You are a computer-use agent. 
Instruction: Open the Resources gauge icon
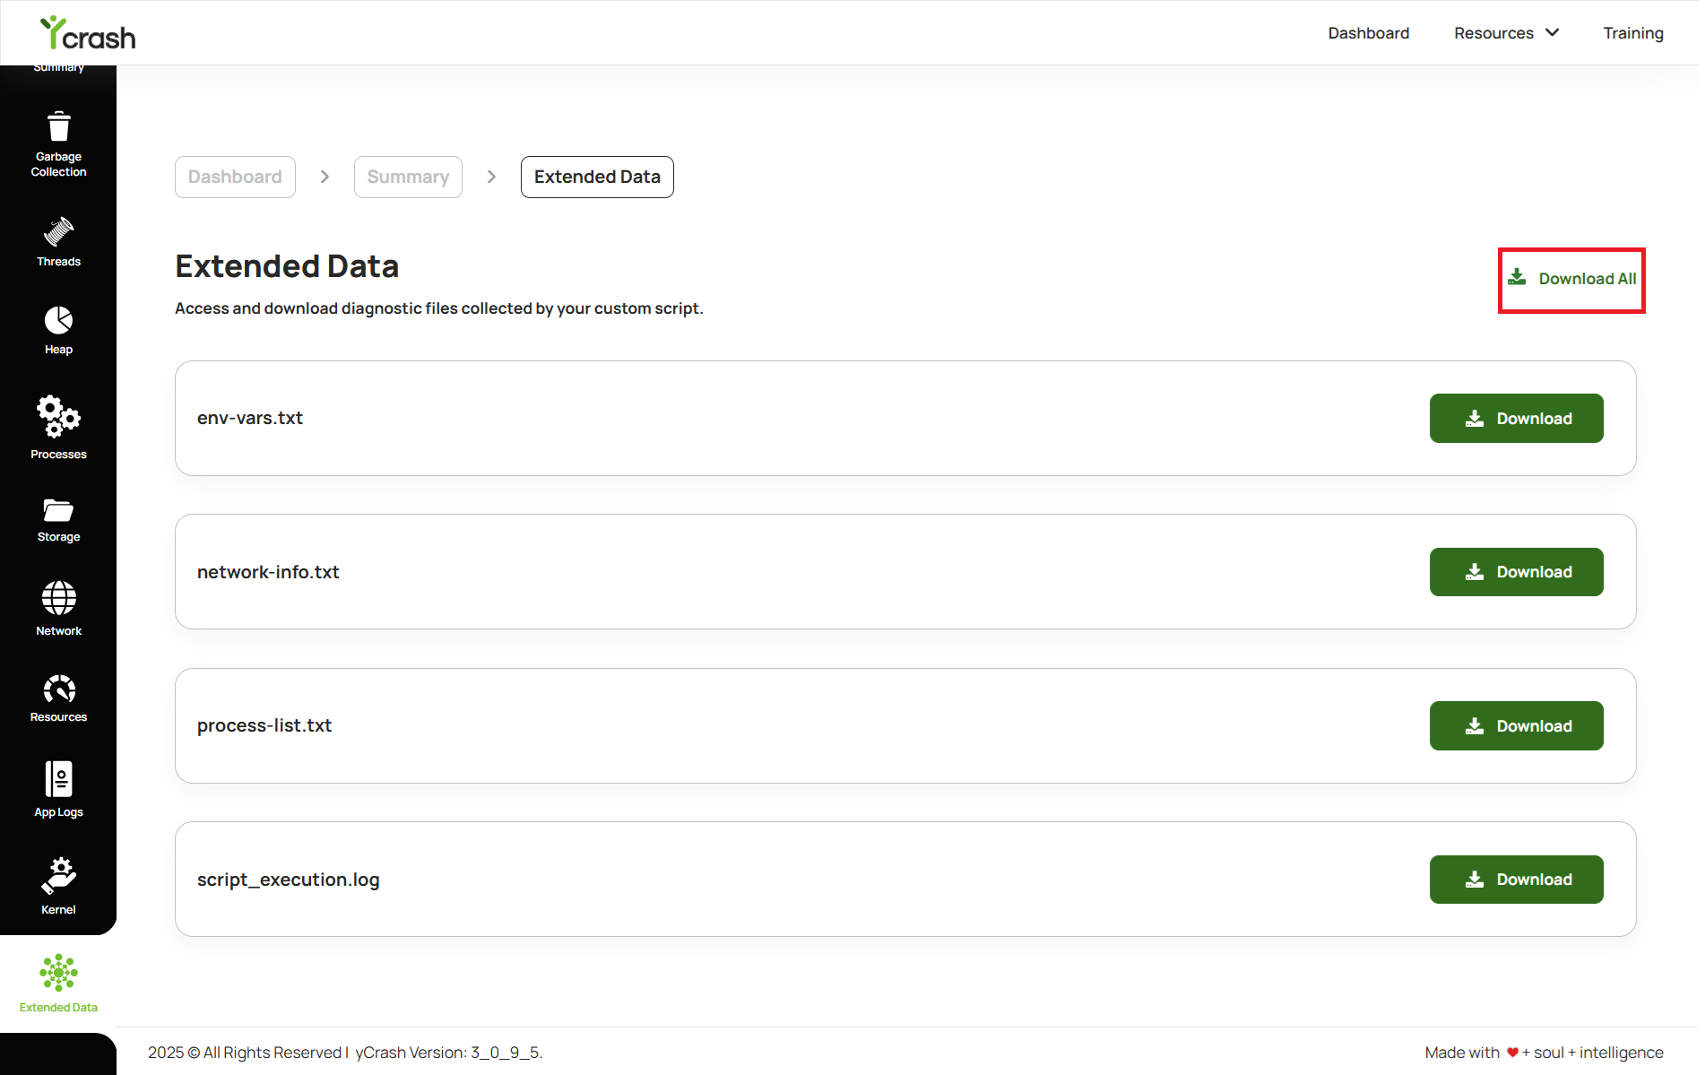pyautogui.click(x=58, y=689)
